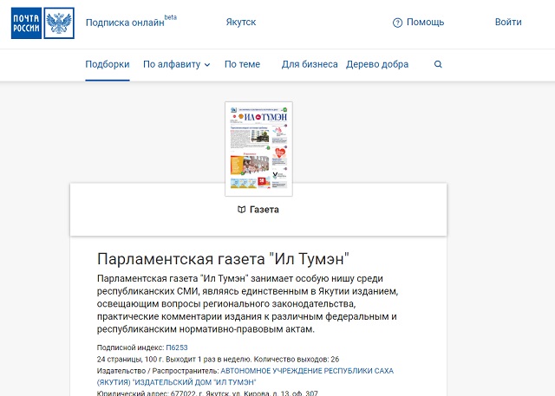Open subscription index П6253 link
This screenshot has height=396, width=555.
coord(177,347)
